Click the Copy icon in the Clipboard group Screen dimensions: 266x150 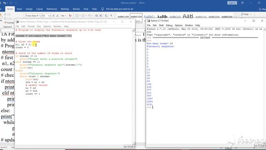click(5, 18)
